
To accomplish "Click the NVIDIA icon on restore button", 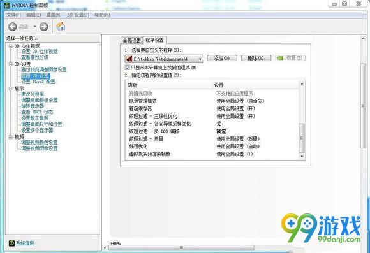I will click(279, 58).
